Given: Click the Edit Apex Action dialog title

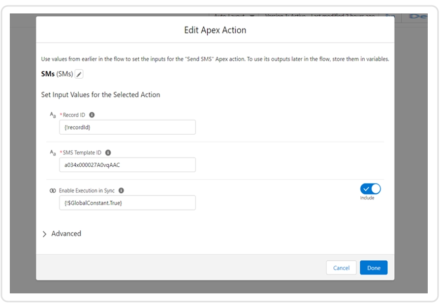Looking at the screenshot, I should click(215, 30).
